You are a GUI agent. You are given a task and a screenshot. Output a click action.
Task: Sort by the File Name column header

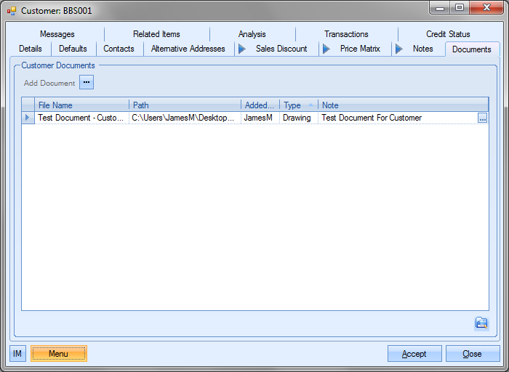pos(81,105)
